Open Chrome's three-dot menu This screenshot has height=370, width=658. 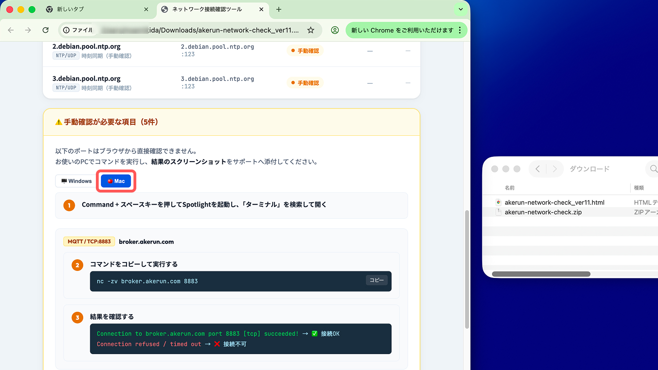pyautogui.click(x=460, y=30)
